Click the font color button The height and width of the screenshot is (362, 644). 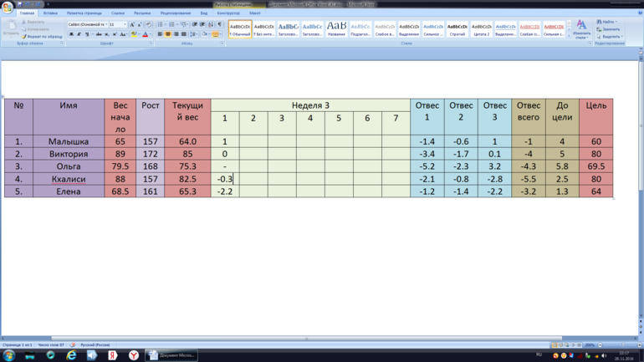point(145,34)
